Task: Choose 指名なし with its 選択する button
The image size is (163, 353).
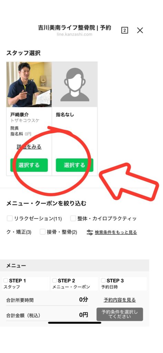Action: pyautogui.click(x=74, y=165)
